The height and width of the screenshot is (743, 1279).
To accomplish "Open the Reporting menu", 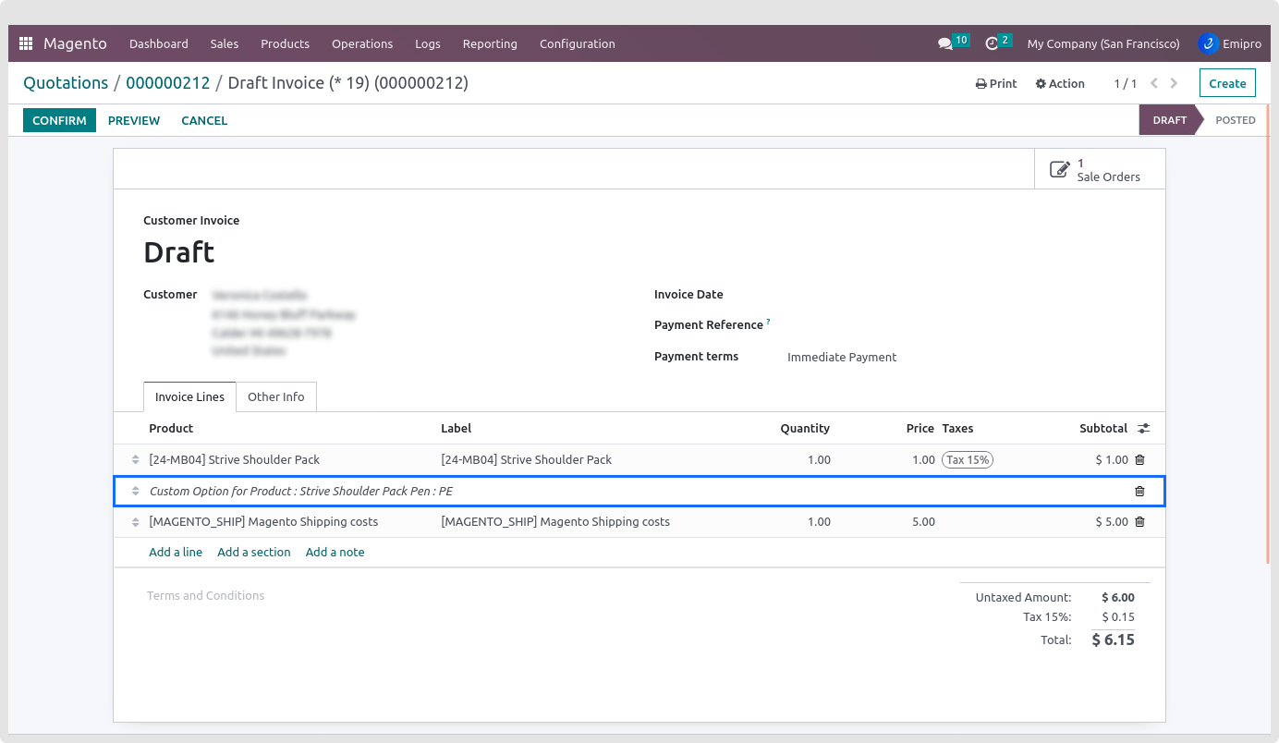I will [490, 43].
